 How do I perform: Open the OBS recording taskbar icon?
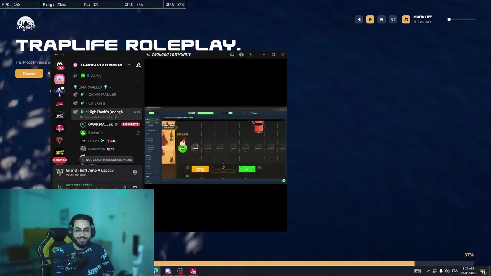180,271
